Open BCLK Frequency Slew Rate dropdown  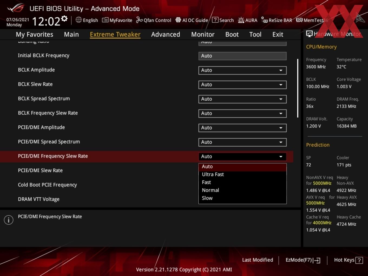[242, 113]
